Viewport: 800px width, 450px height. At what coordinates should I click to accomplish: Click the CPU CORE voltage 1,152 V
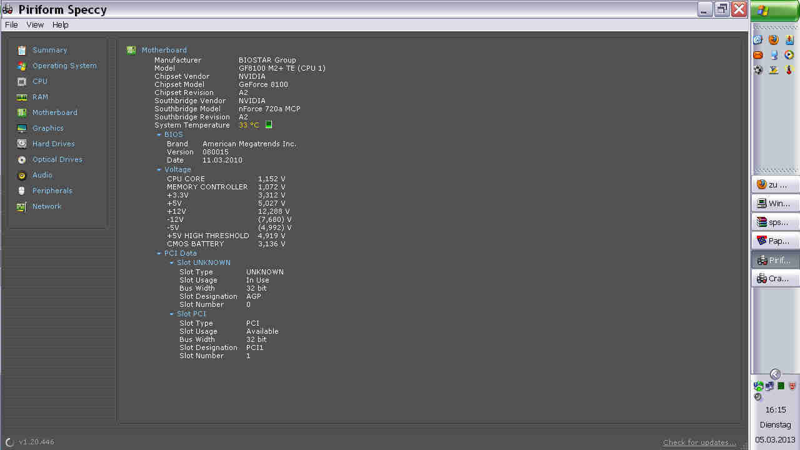click(272, 179)
